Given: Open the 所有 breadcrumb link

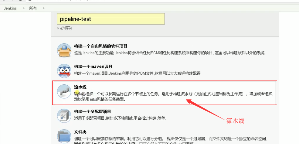Looking at the screenshot, I should point(33,8).
